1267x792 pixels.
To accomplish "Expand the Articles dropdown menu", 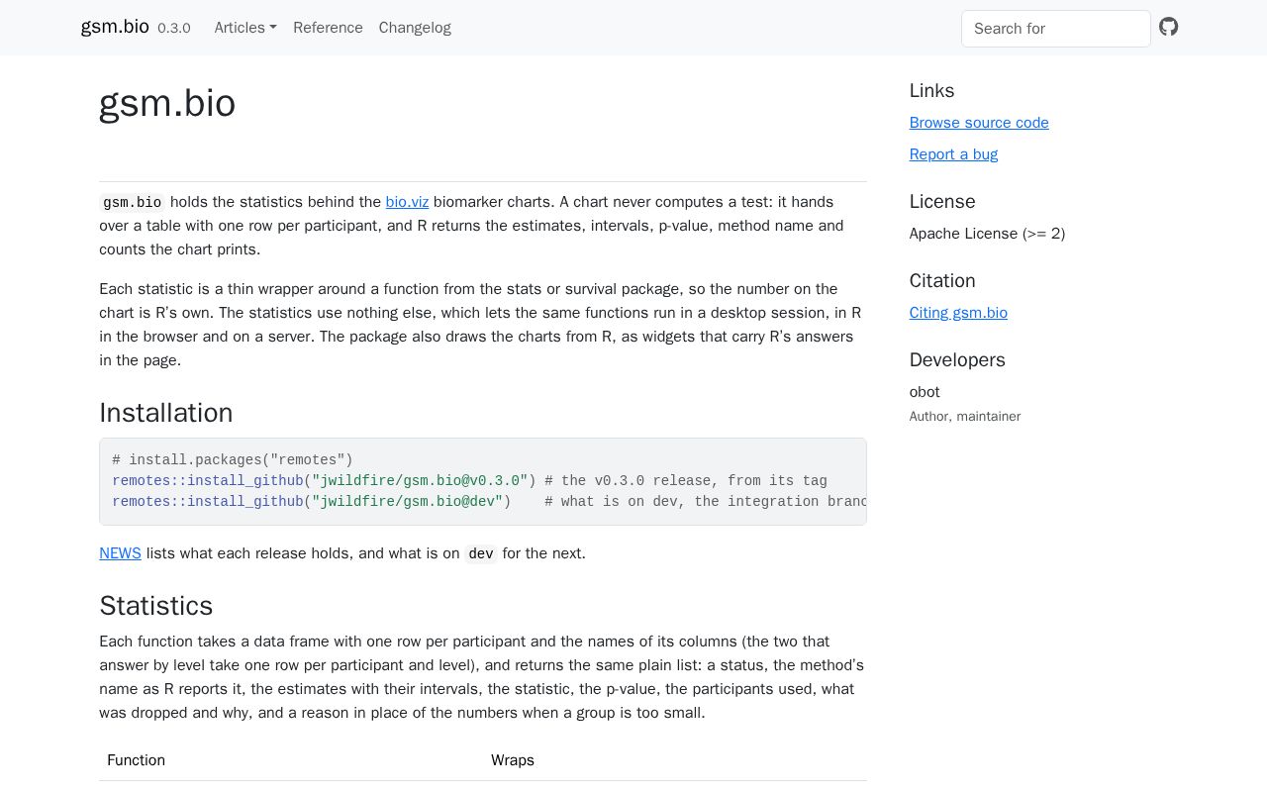I will pyautogui.click(x=245, y=28).
